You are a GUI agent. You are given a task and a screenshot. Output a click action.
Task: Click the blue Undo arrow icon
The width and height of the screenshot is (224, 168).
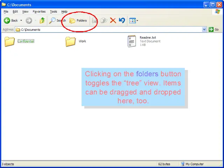pos(122,21)
